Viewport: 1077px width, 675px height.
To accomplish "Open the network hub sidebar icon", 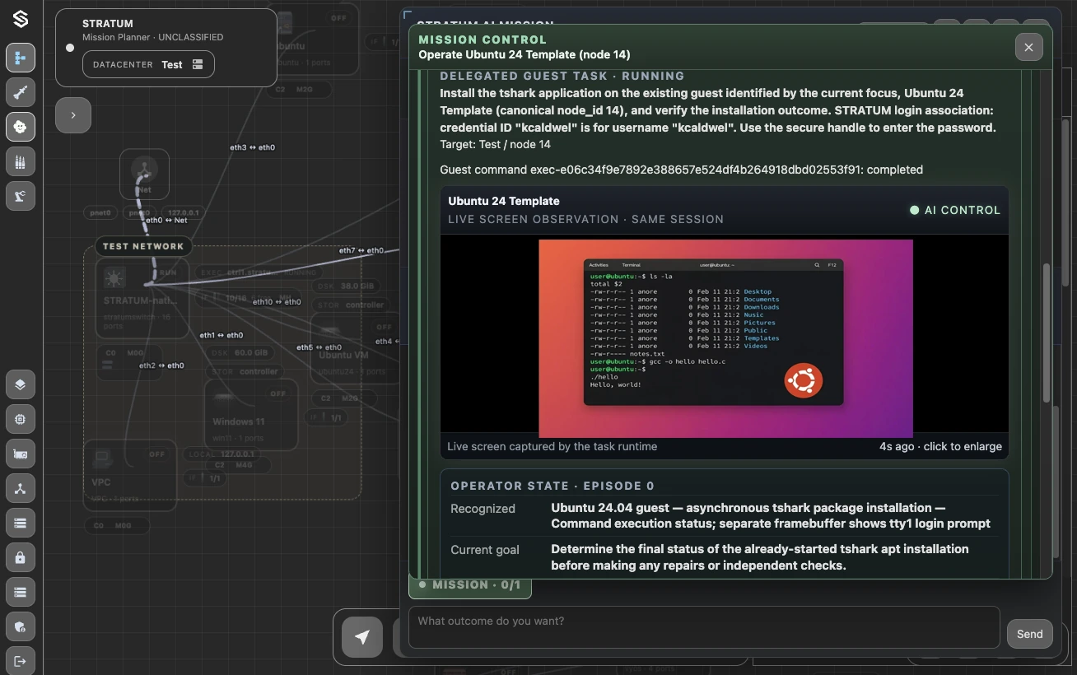I will pyautogui.click(x=21, y=488).
